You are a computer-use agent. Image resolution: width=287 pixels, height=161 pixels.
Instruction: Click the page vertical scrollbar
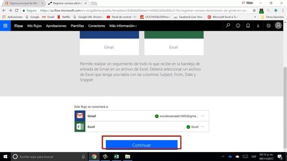[285, 108]
